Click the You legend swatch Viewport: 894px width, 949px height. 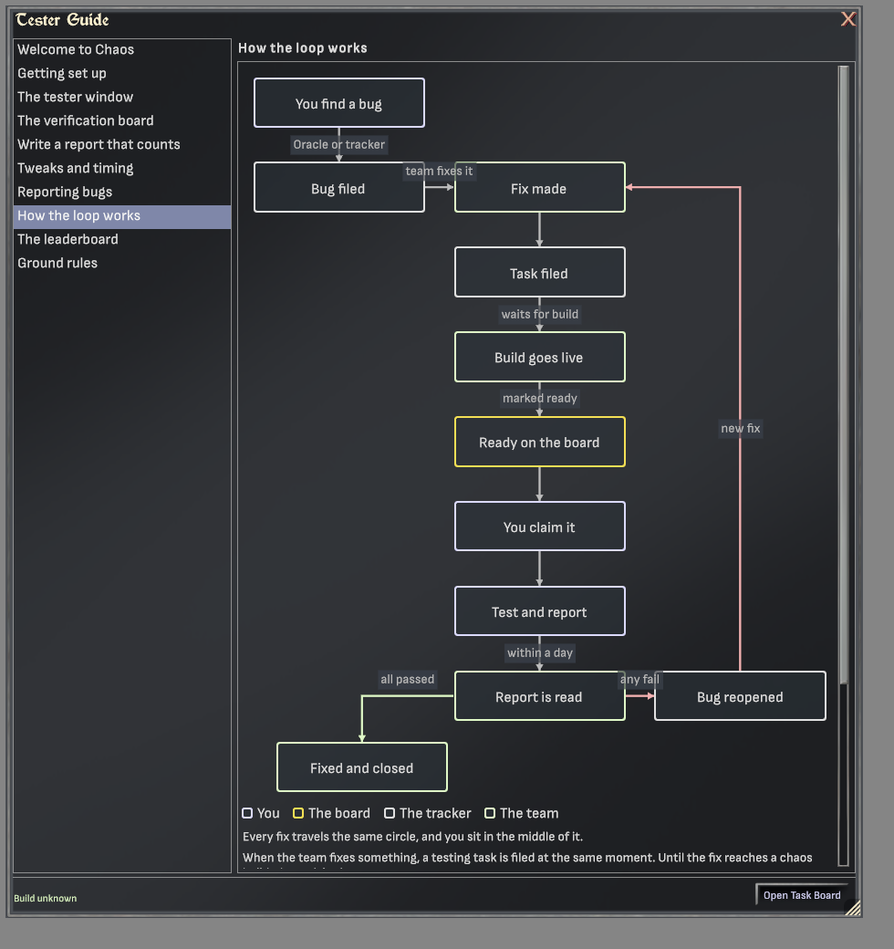pyautogui.click(x=247, y=813)
